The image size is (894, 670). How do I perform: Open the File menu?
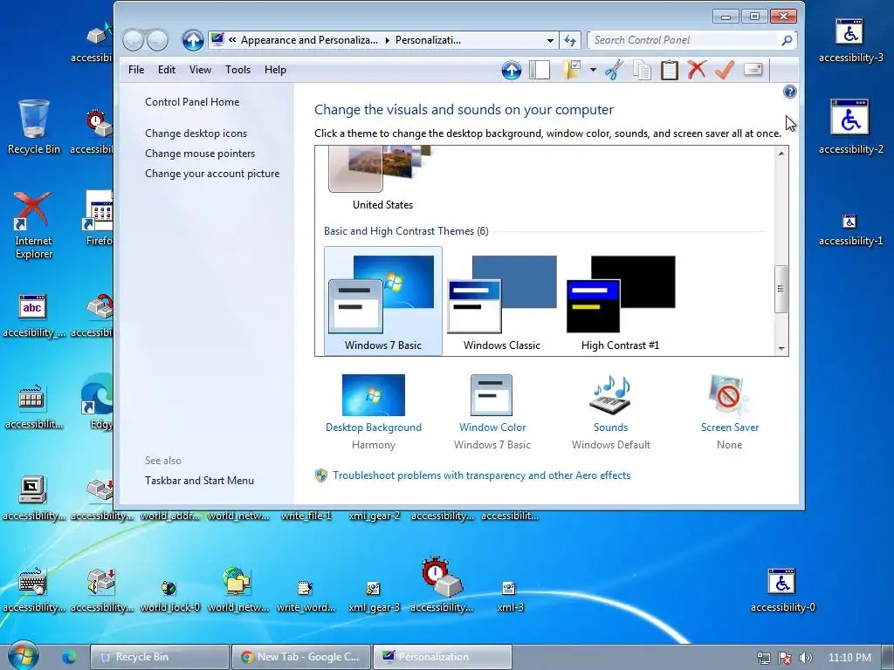tap(136, 70)
